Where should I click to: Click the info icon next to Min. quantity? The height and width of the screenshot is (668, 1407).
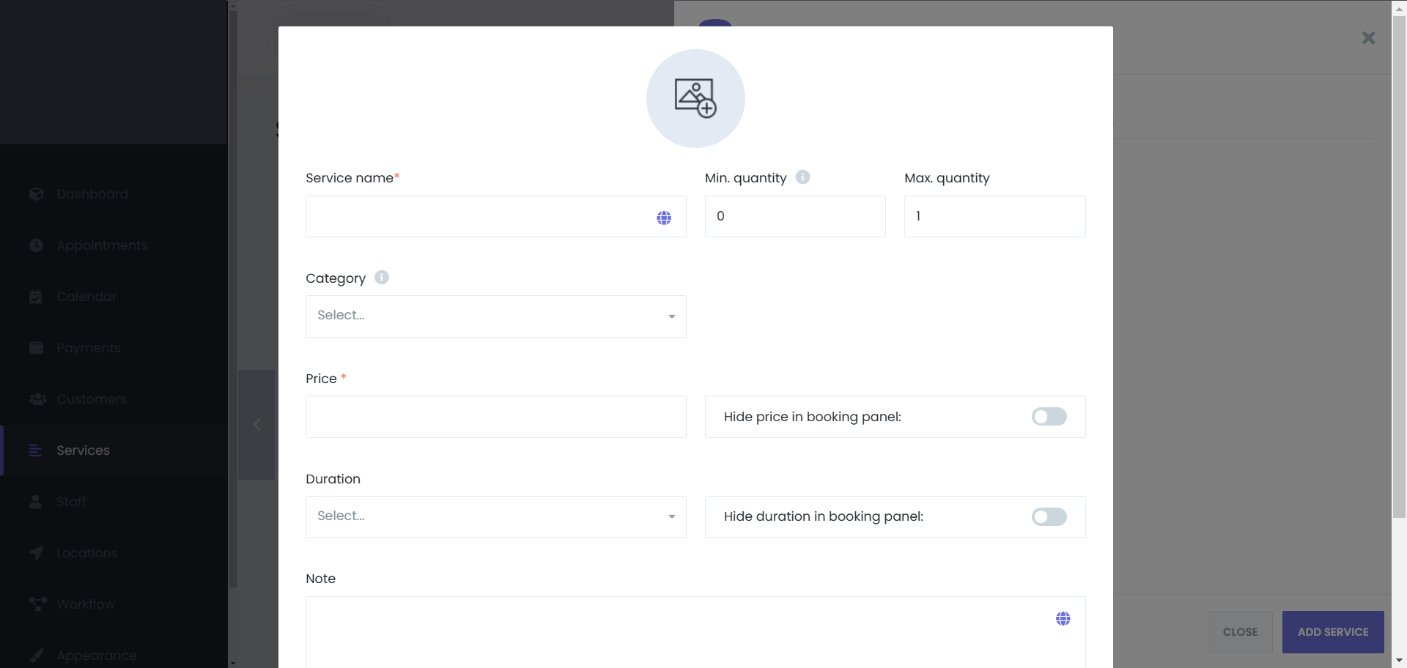pos(802,177)
